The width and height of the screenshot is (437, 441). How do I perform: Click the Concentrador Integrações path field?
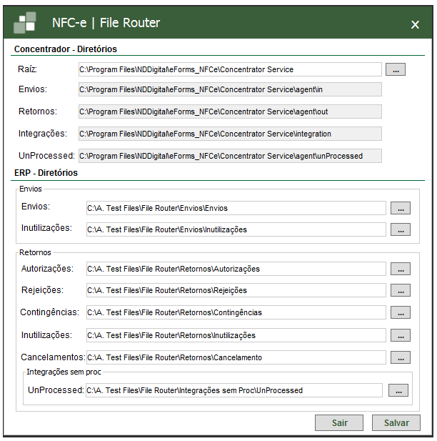[229, 134]
